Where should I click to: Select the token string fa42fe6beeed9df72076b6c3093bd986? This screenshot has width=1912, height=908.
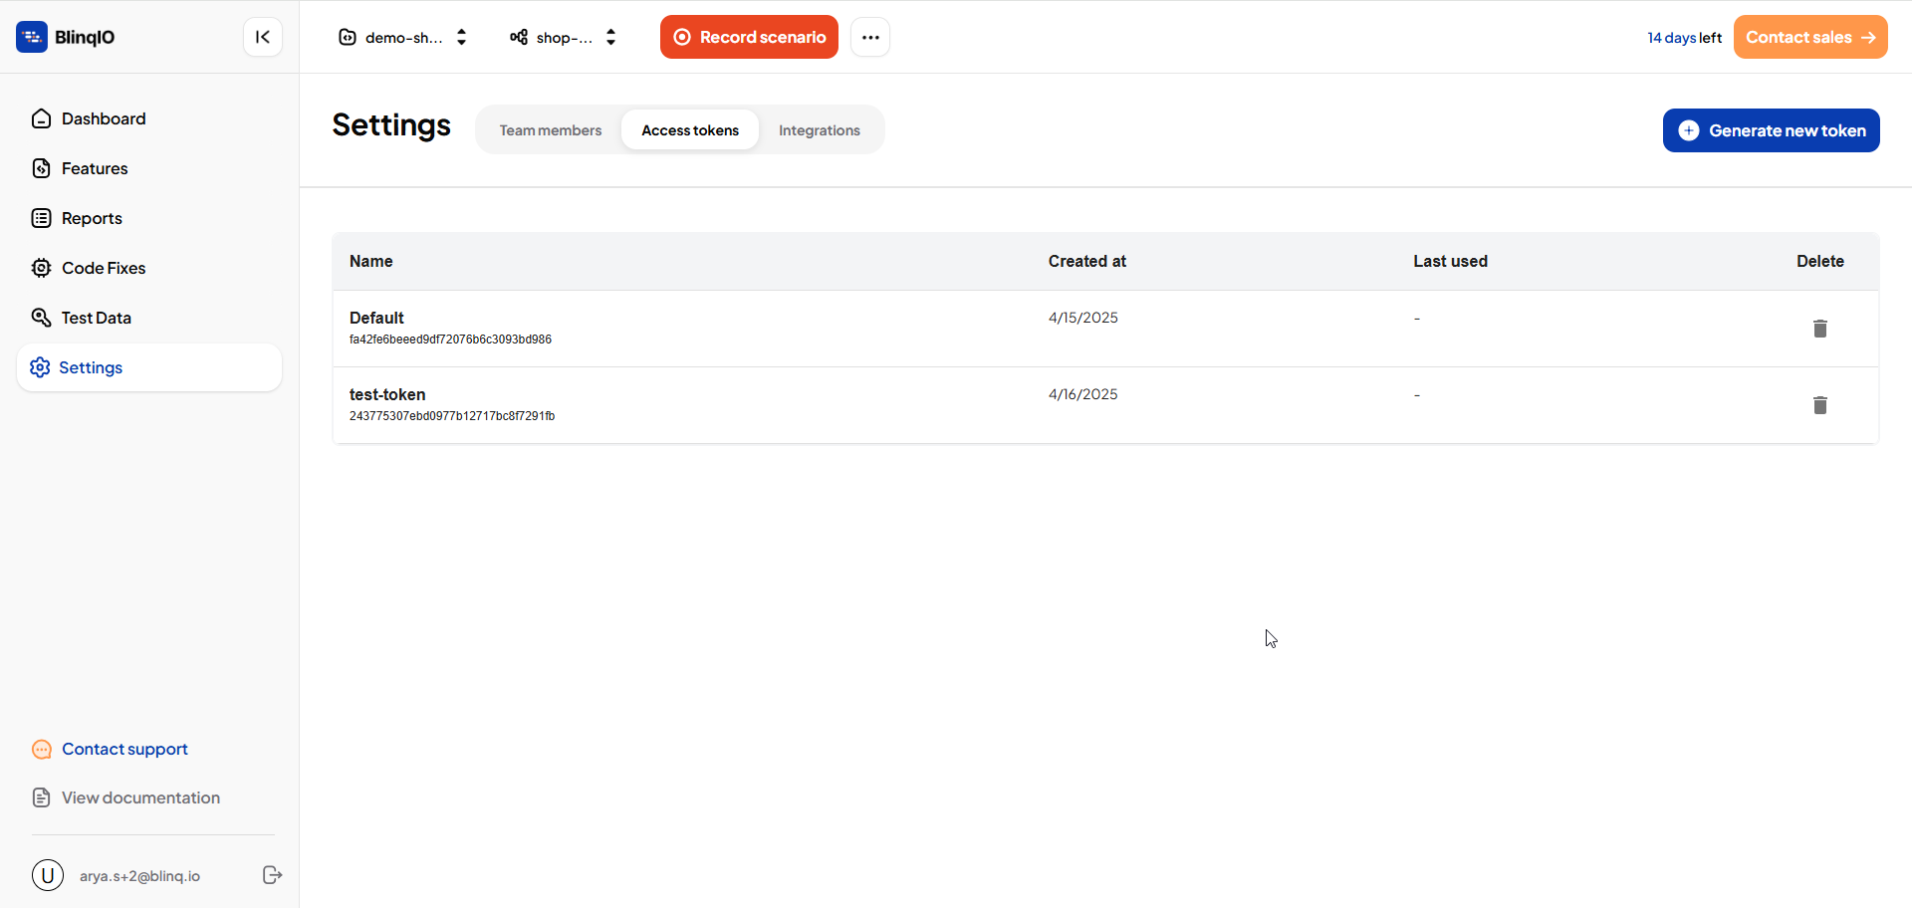(x=450, y=340)
